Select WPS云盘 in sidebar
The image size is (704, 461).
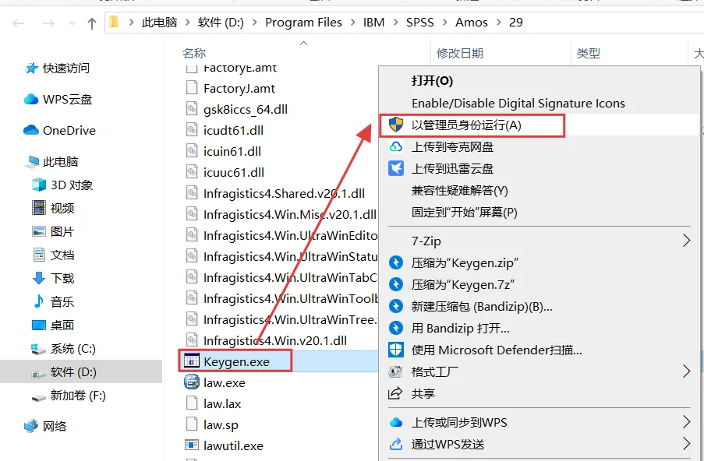pos(67,99)
